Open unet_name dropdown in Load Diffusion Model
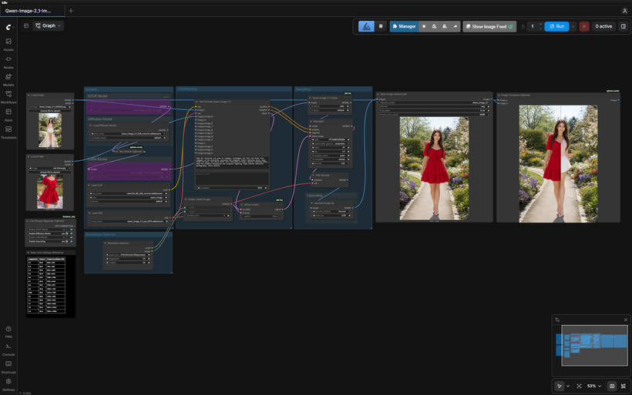 click(x=129, y=134)
